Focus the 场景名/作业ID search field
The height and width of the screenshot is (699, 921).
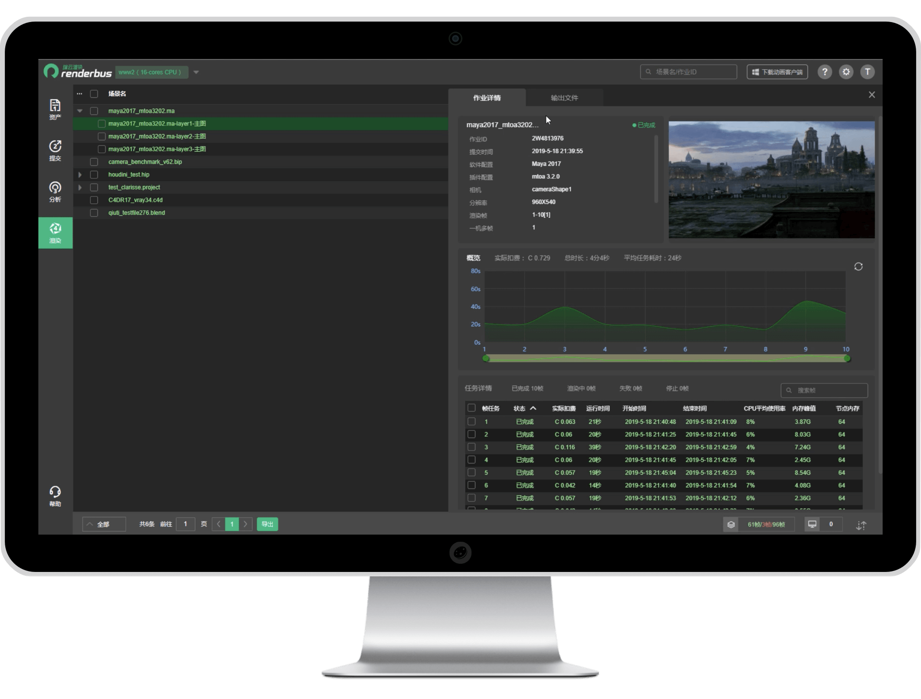coord(688,72)
